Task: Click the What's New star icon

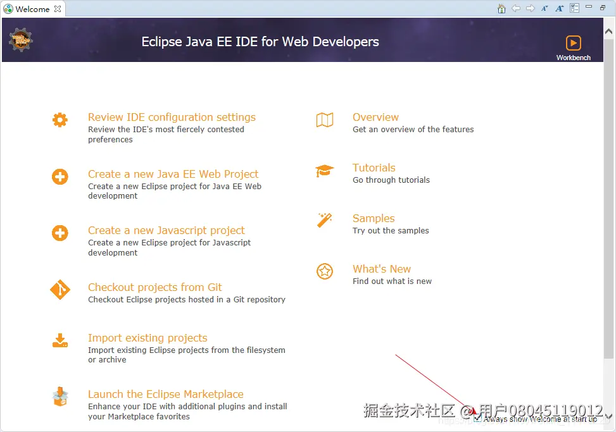Action: coord(325,271)
